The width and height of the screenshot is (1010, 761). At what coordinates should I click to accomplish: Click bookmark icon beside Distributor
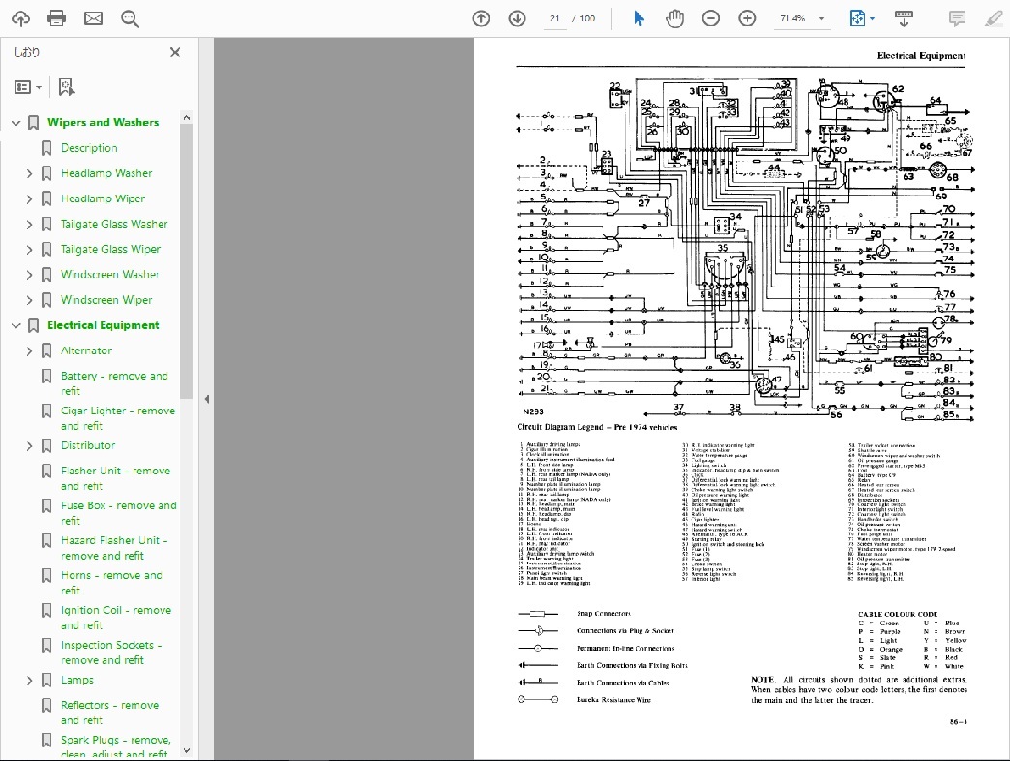[x=46, y=446]
